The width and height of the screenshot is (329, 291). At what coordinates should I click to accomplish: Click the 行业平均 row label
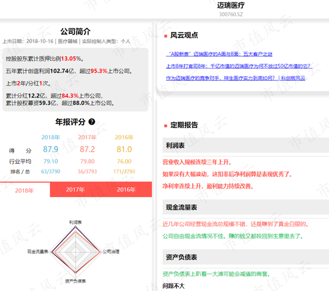20,161
